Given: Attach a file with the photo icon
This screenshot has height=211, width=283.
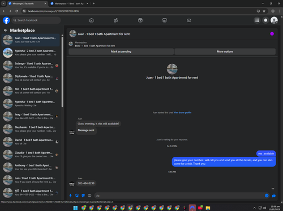Looking at the screenshot, I should (x=77, y=196).
